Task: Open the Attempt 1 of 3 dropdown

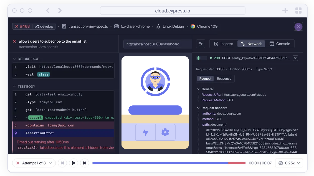Action: pyautogui.click(x=34, y=163)
